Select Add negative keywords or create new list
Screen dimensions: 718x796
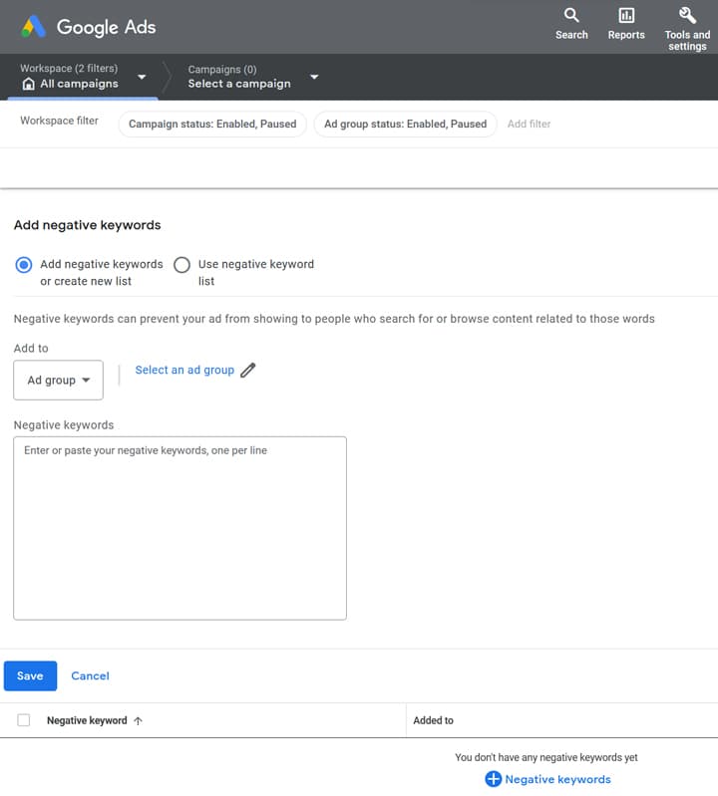pos(23,264)
